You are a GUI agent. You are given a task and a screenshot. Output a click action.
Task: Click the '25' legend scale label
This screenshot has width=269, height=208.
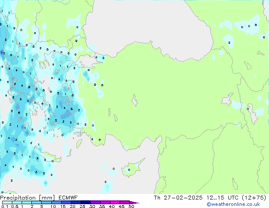(x=82, y=206)
